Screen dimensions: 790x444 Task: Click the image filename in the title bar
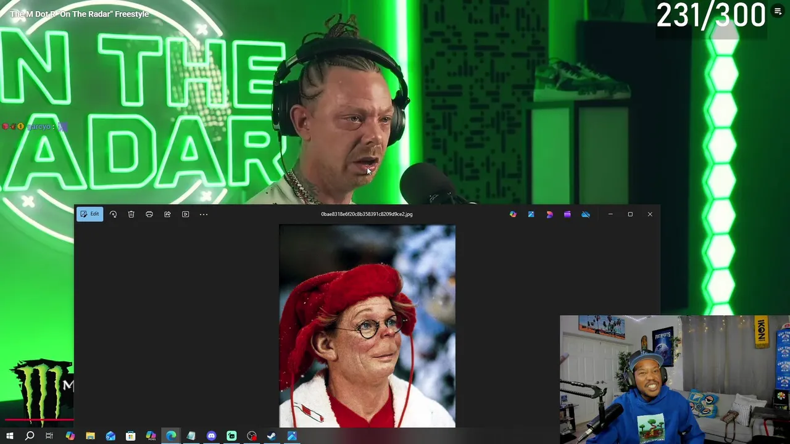point(367,214)
